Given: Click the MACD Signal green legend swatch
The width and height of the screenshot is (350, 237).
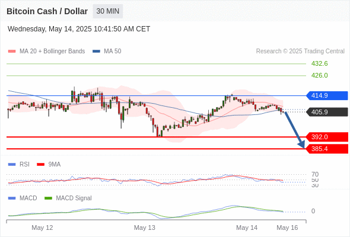Looking at the screenshot, I should [x=48, y=198].
